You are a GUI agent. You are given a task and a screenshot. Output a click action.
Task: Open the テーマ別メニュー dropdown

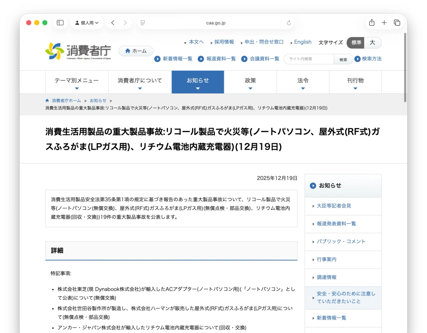(77, 82)
